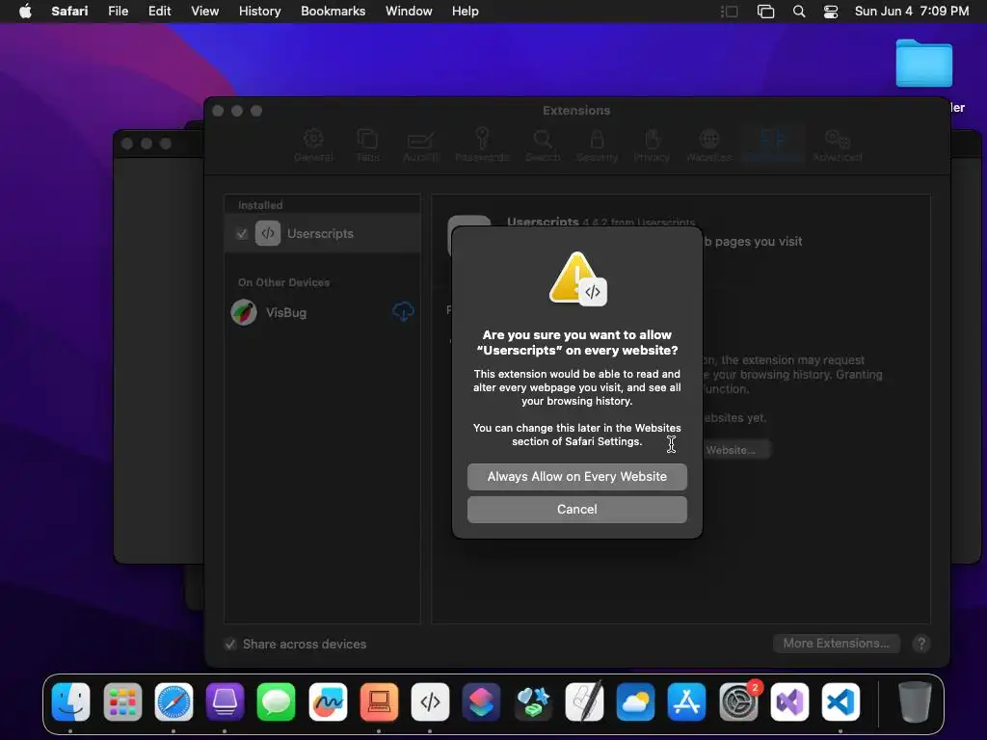Viewport: 987px width, 740px height.
Task: Open the Edit menu
Action: (x=159, y=11)
